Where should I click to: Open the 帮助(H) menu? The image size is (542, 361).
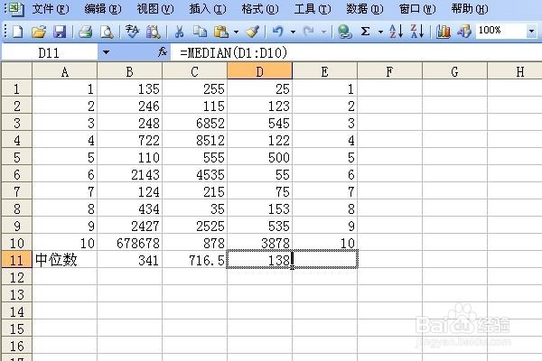[x=470, y=9]
